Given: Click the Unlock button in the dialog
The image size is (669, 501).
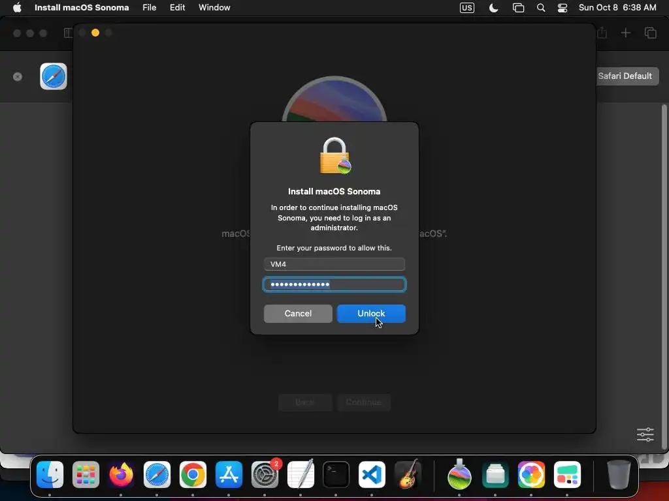Looking at the screenshot, I should [x=371, y=314].
